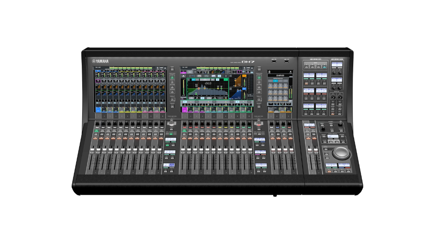Click the orange-lit user defined key 1

[x=306, y=83]
